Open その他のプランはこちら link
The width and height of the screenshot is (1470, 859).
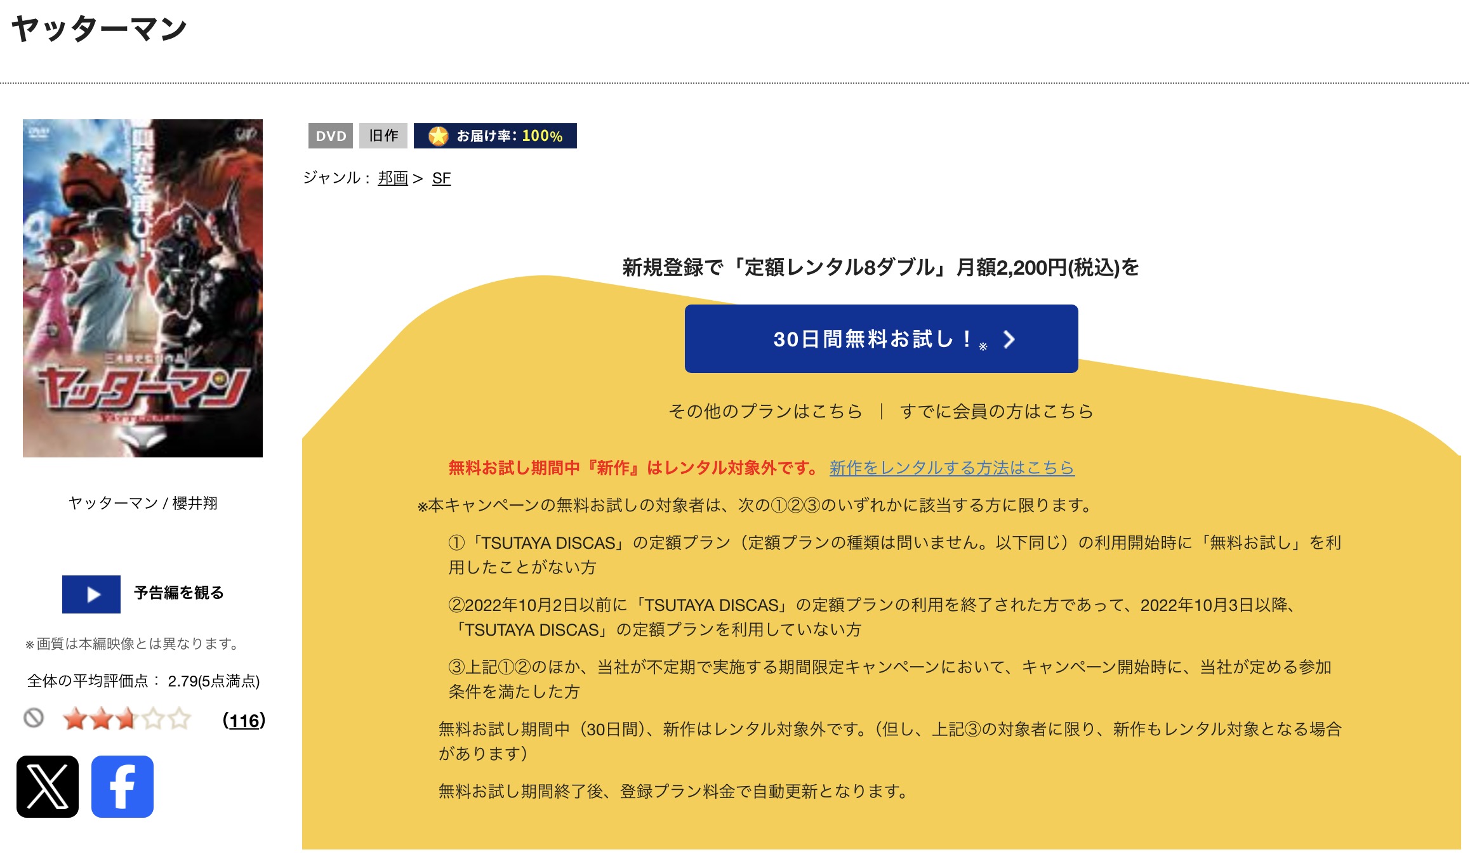point(765,411)
